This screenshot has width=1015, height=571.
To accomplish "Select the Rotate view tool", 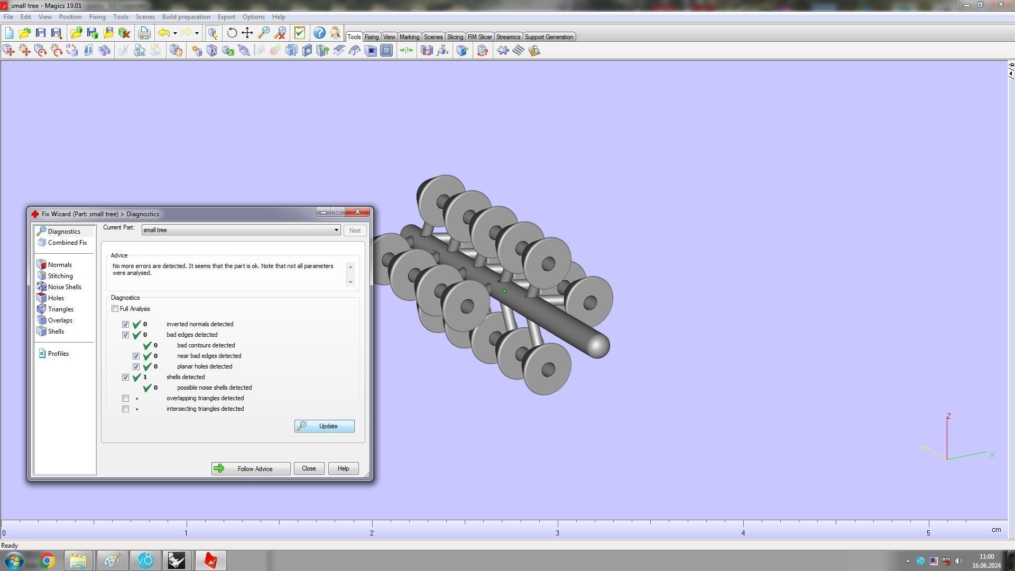I will [232, 33].
